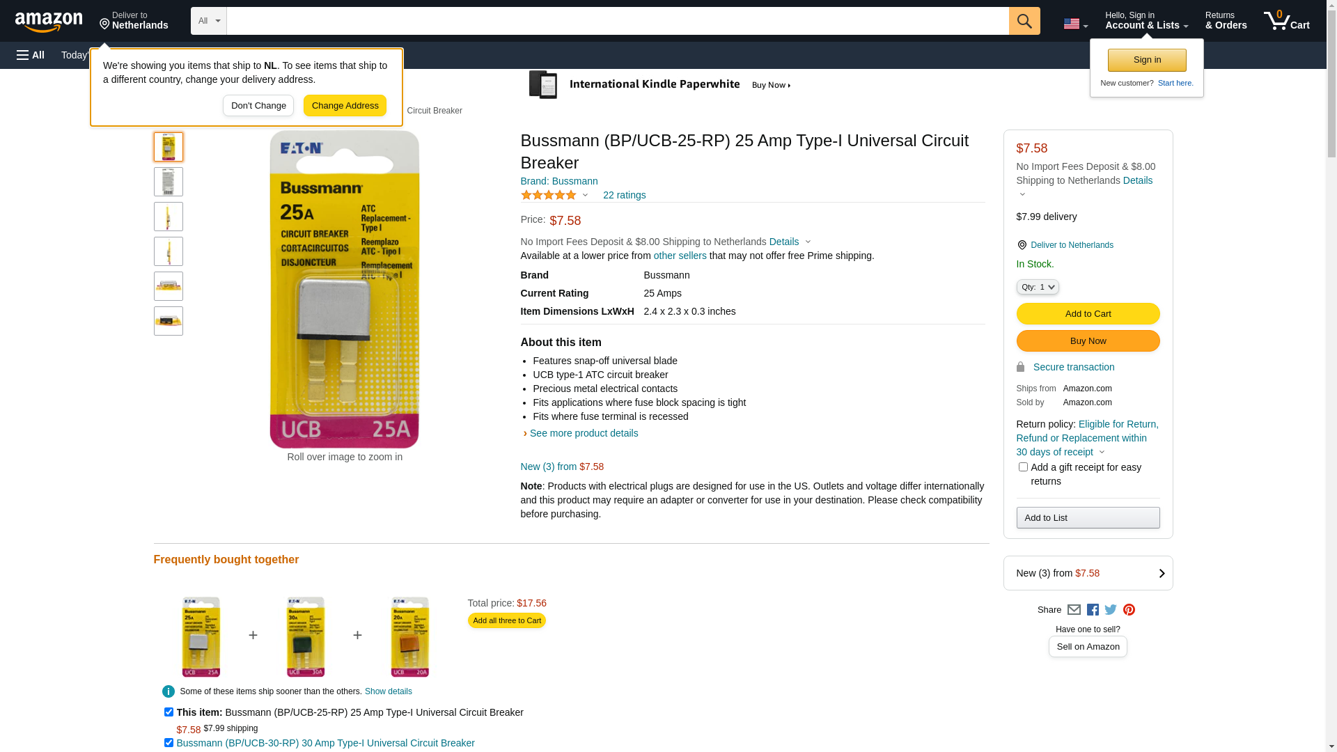The height and width of the screenshot is (752, 1337).
Task: Click the Add to Cart button
Action: [1088, 314]
